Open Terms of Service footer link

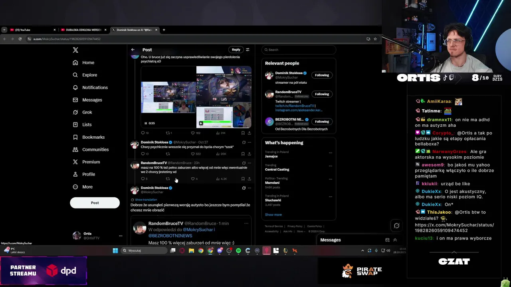coord(274,226)
